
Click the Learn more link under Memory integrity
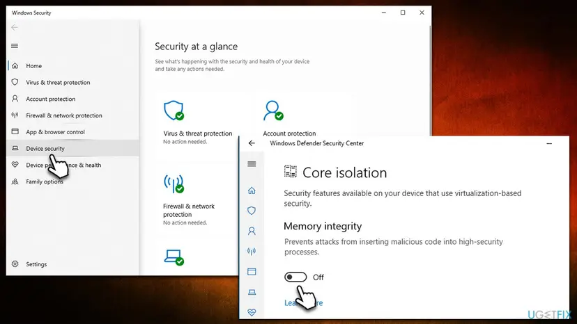(304, 302)
